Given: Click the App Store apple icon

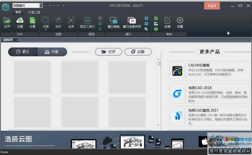Looking at the screenshot, I should pyautogui.click(x=204, y=142).
